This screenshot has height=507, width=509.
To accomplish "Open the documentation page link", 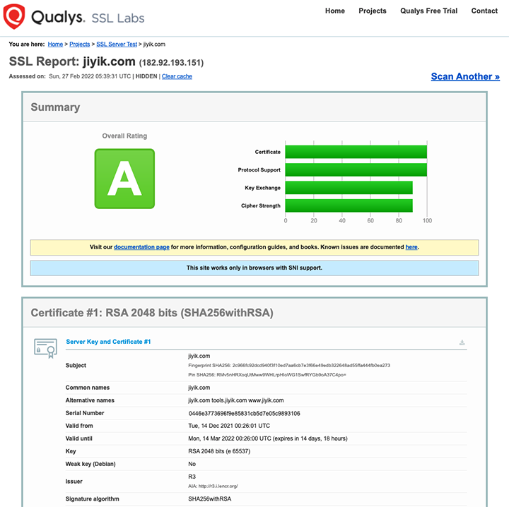I will coord(141,247).
